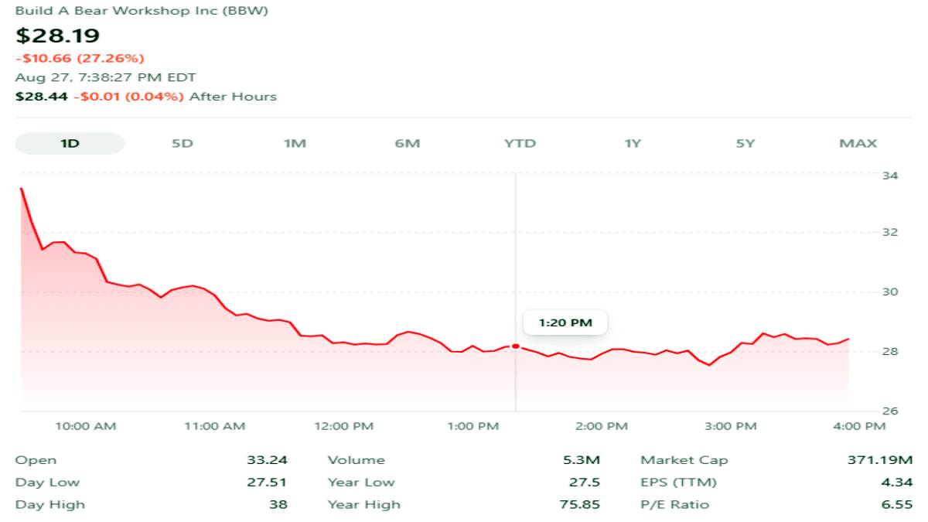Click the 34 price axis label

coord(891,176)
